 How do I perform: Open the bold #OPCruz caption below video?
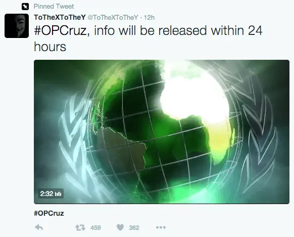(49, 213)
